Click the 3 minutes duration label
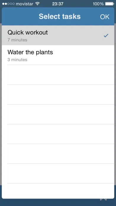The width and height of the screenshot is (116, 206). [x=17, y=60]
